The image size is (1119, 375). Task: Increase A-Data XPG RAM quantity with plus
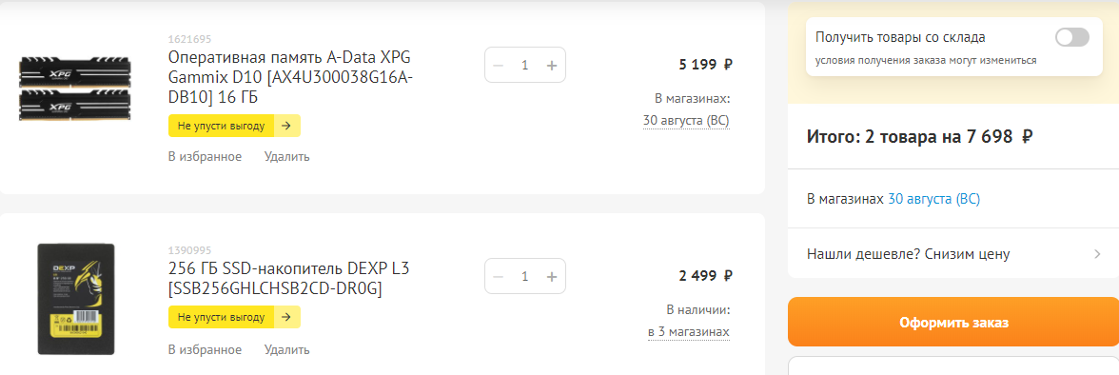[552, 65]
